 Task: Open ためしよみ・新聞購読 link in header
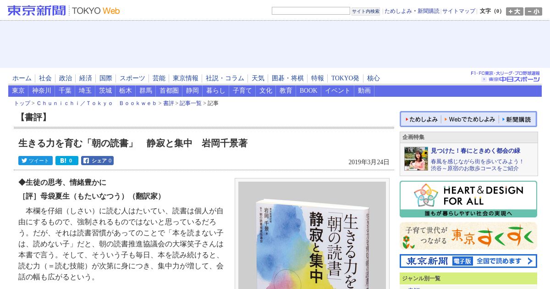click(412, 11)
